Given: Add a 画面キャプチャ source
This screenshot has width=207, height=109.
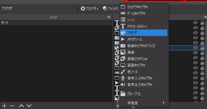Looking at the screenshot, I should 143,65.
